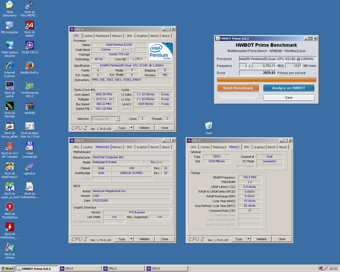Open Moje miejsca sieciowe icon
340x272 pixels.
pos(10,45)
